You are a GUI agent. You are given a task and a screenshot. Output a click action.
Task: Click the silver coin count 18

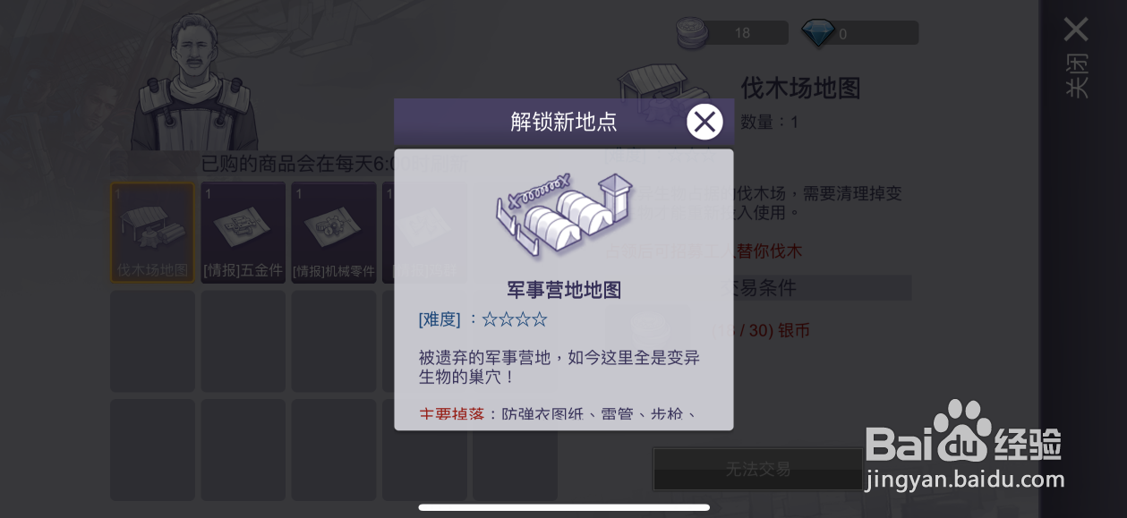(742, 33)
